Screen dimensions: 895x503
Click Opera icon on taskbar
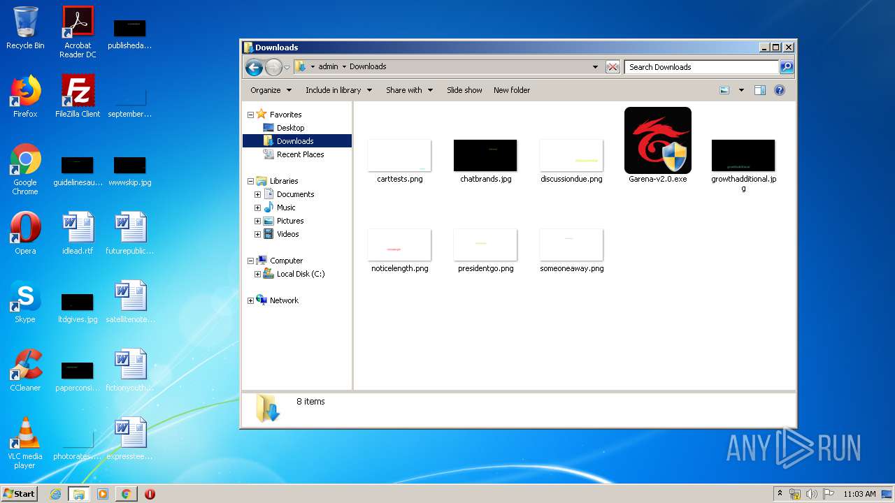pos(150,494)
